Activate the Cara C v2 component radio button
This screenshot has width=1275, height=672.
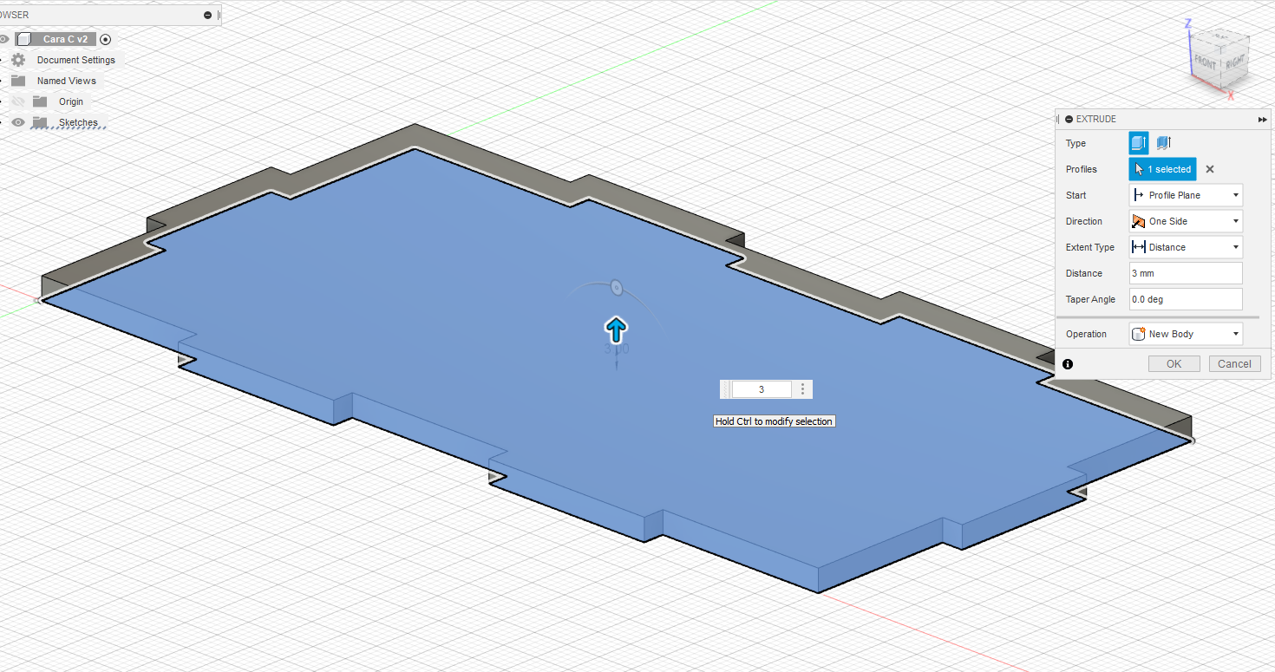(x=106, y=39)
